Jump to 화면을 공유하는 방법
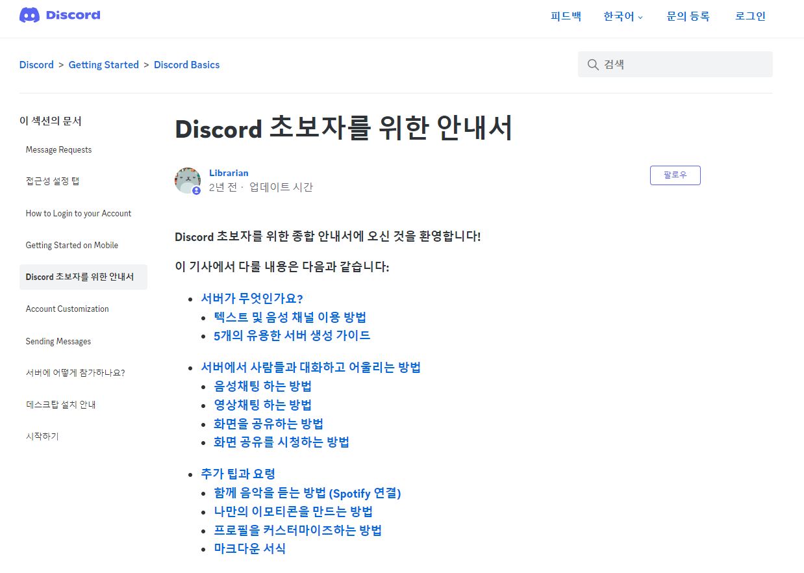The width and height of the screenshot is (804, 573). (x=269, y=424)
